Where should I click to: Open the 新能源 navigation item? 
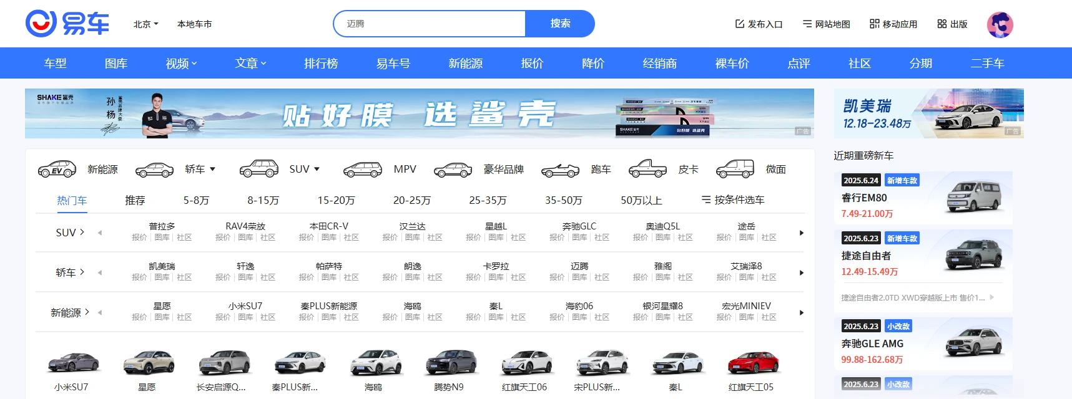(x=466, y=63)
